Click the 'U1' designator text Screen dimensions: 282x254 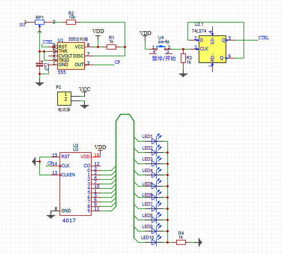[60, 40]
